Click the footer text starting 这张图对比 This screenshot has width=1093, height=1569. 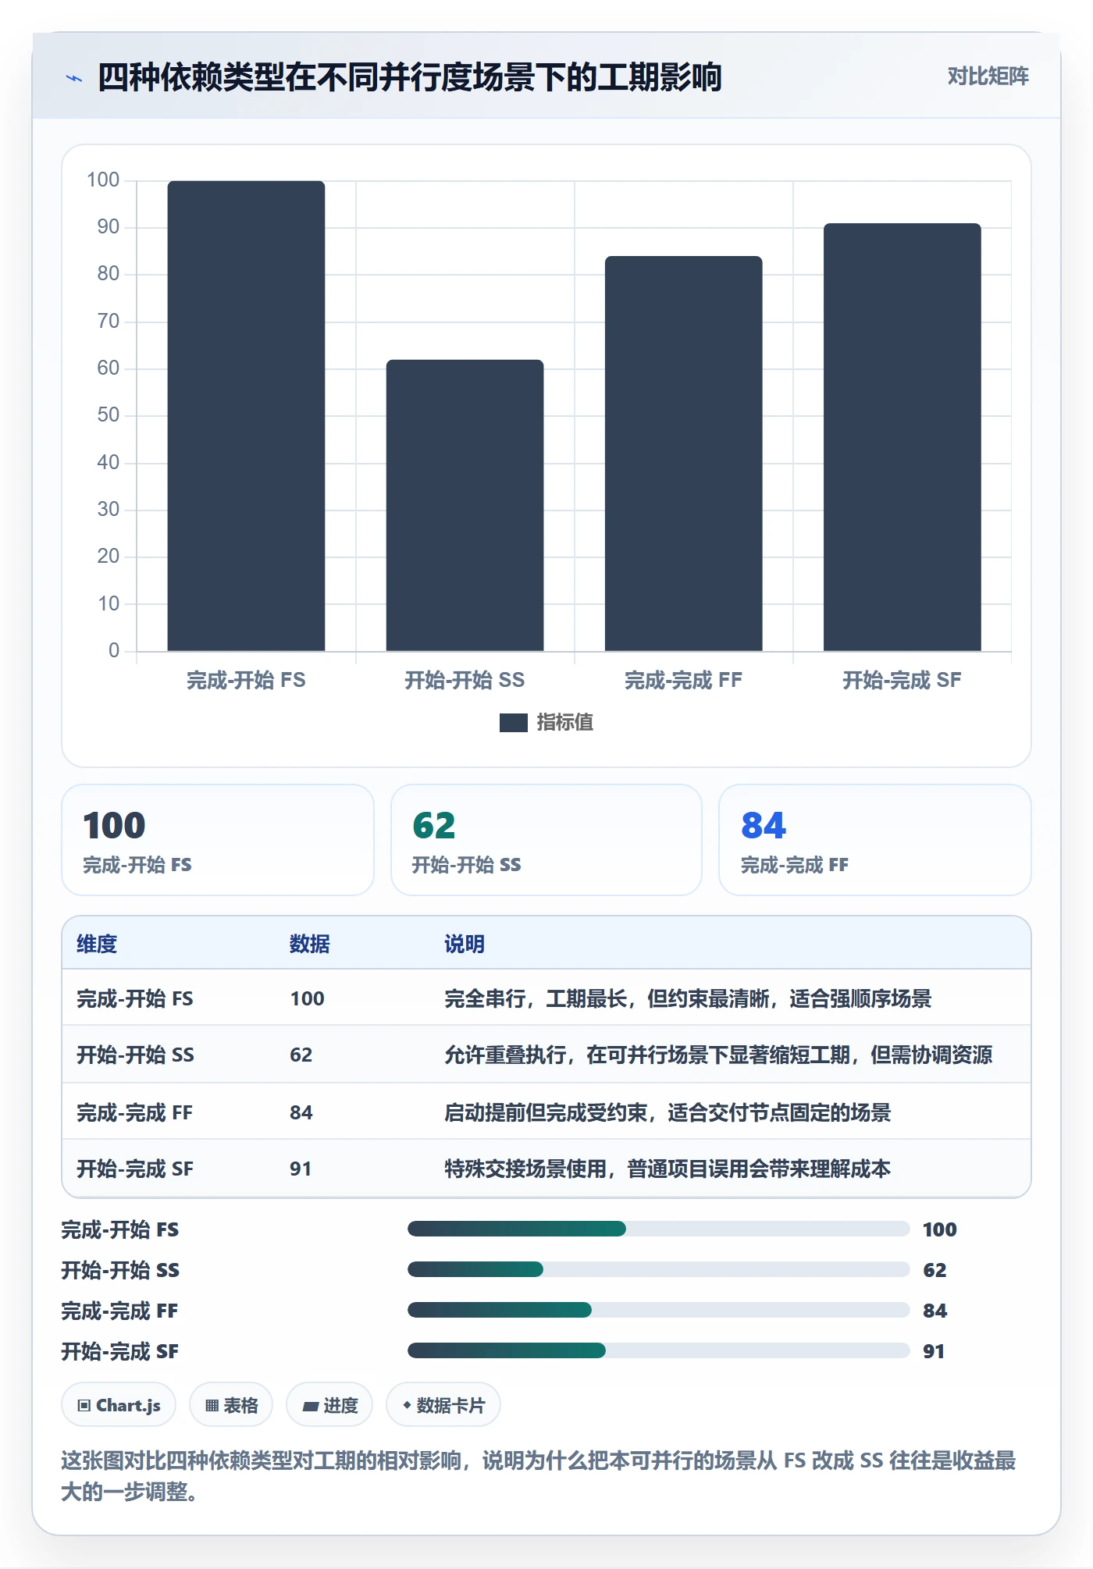click(x=539, y=1476)
